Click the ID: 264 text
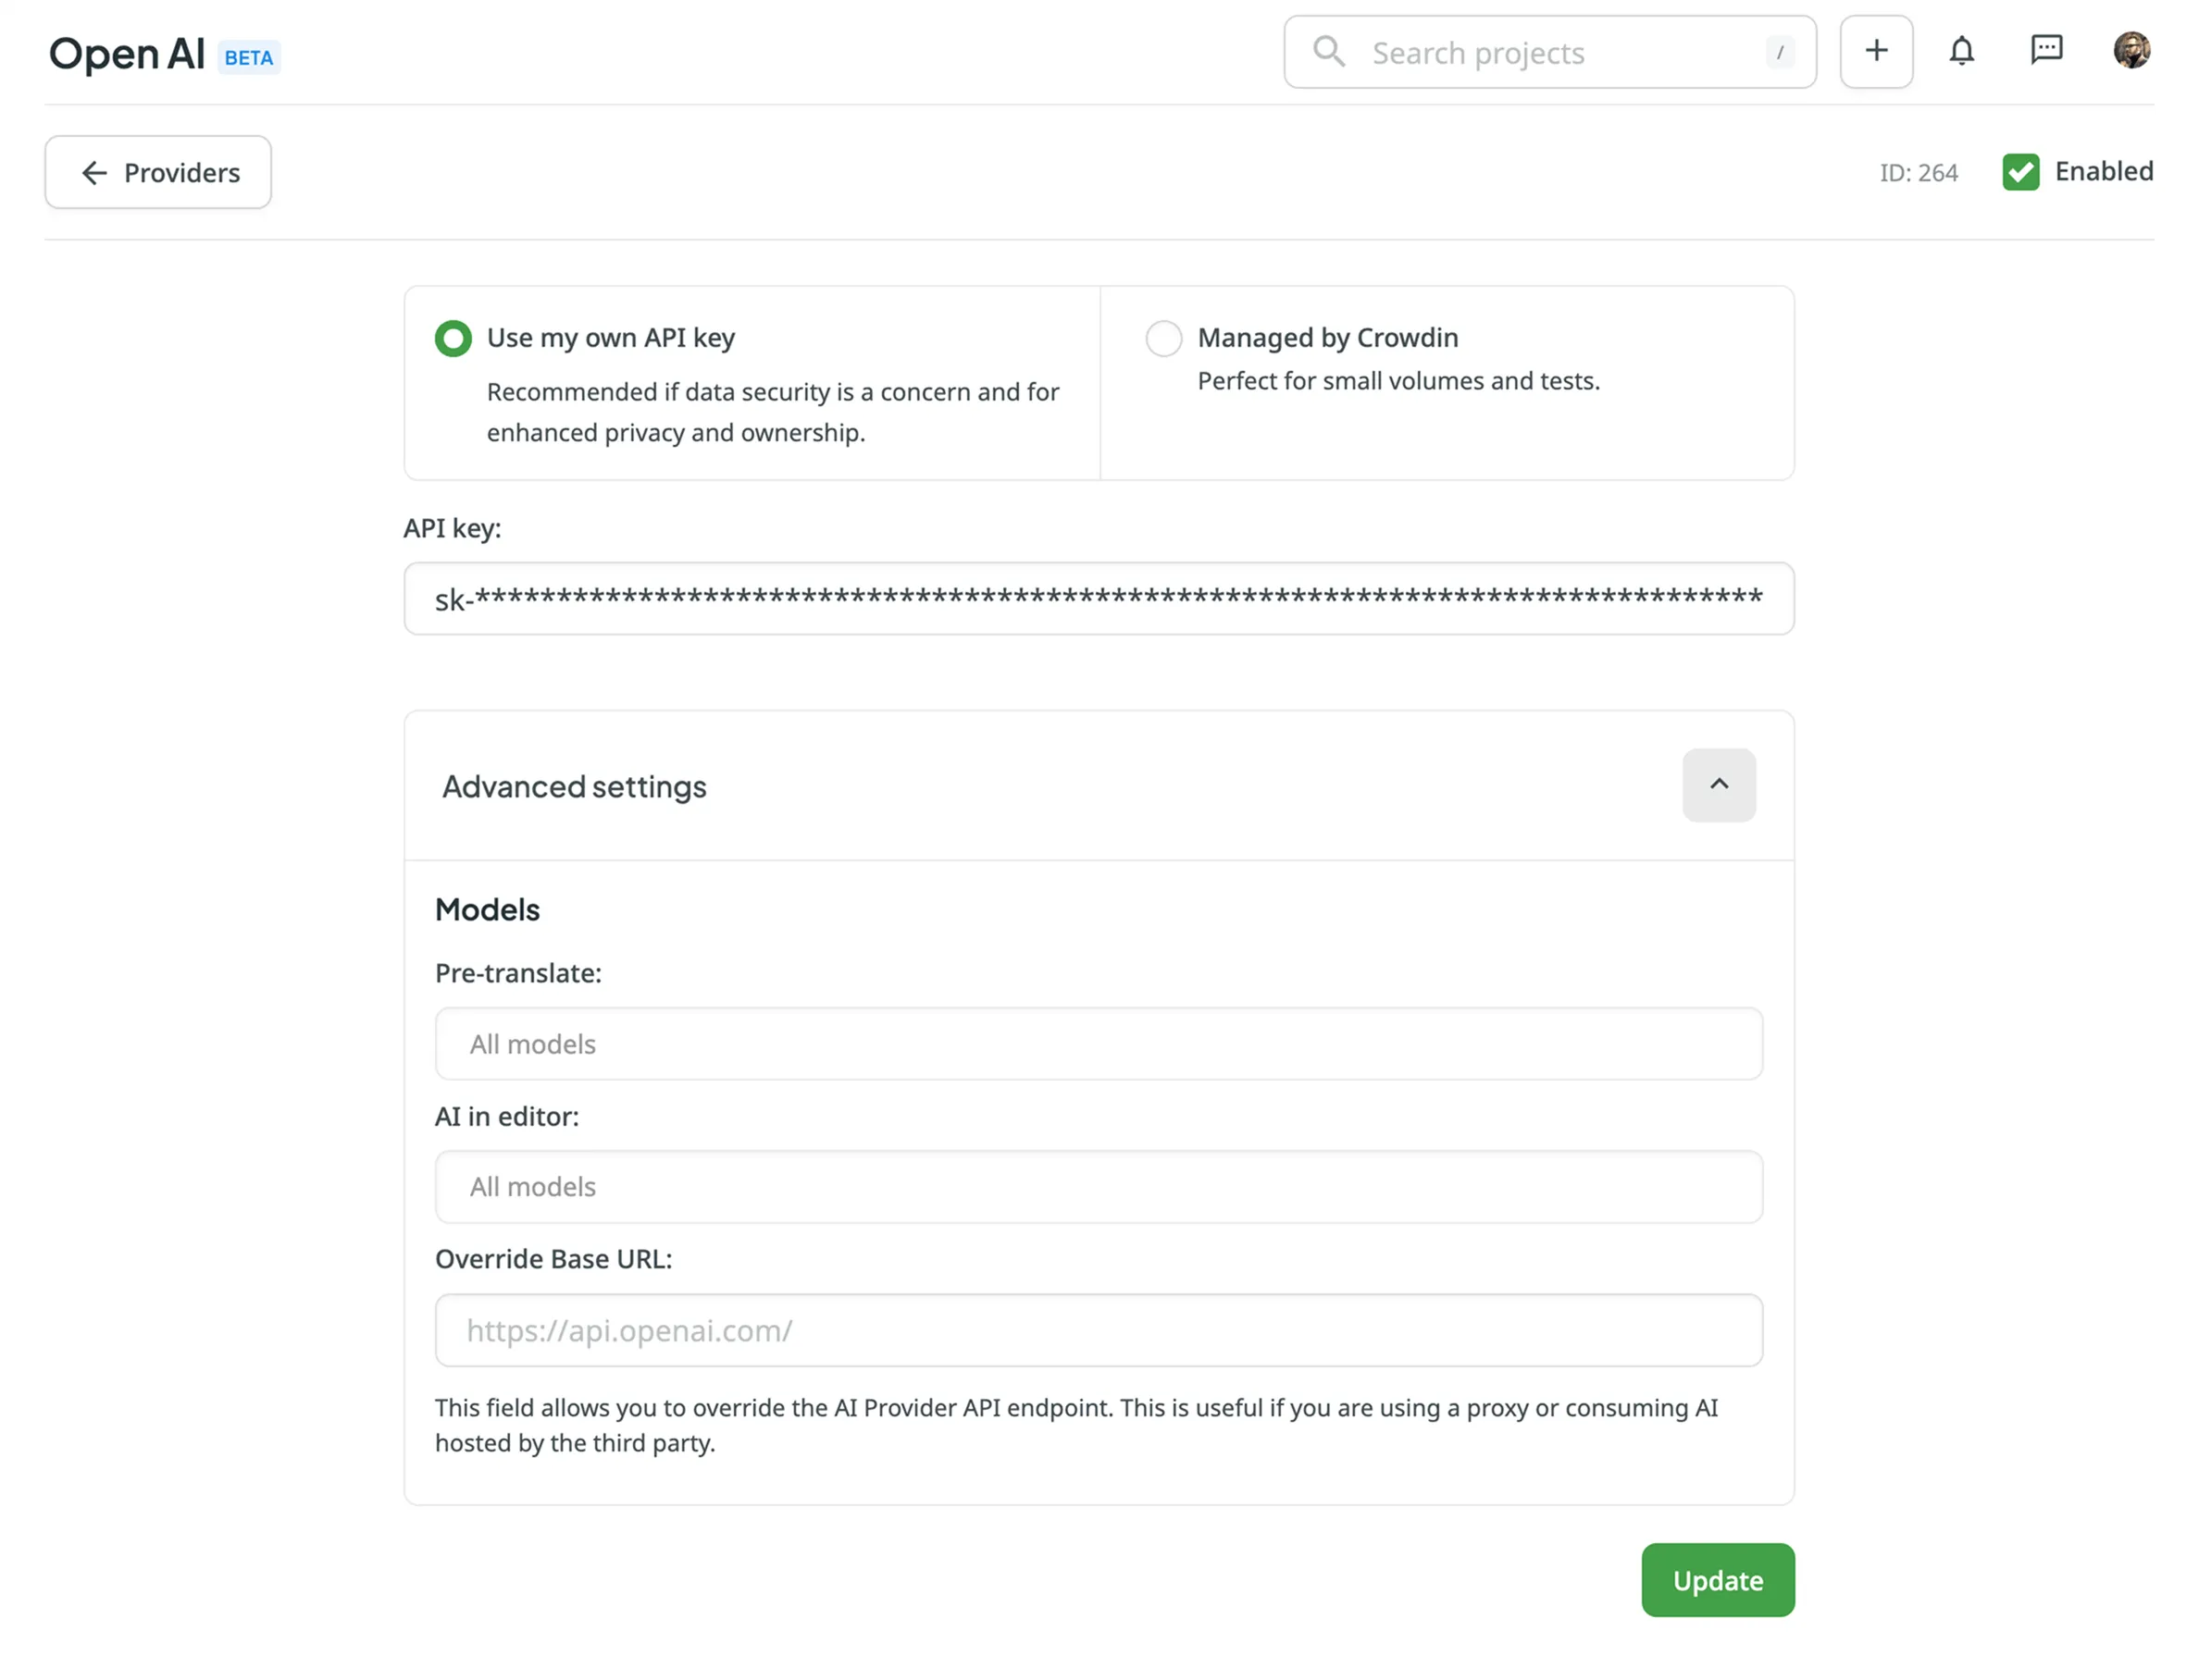This screenshot has width=2199, height=1680. 1918,173
